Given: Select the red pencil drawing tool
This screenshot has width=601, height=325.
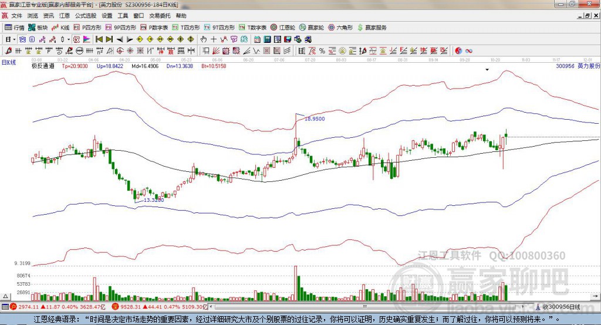Looking at the screenshot, I should [8, 51].
